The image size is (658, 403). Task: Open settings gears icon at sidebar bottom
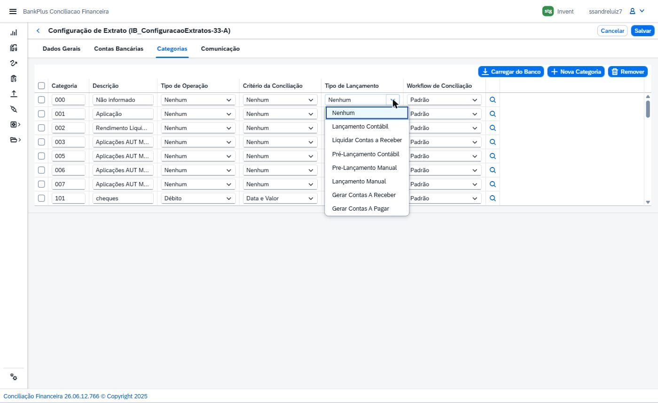coord(14,377)
